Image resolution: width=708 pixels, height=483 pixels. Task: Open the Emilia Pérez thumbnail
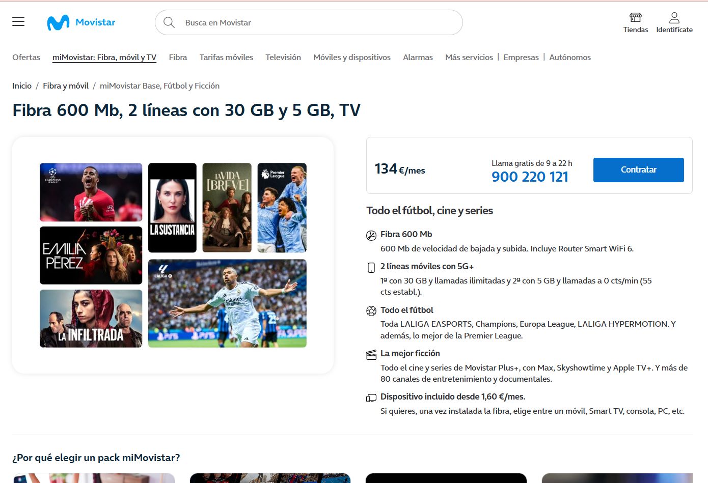tap(91, 255)
